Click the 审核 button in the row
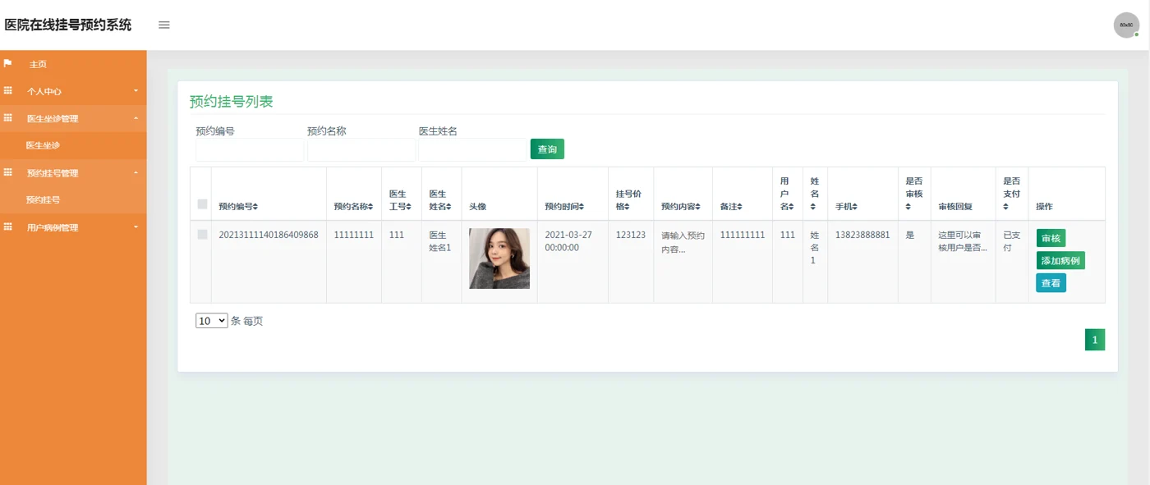The height and width of the screenshot is (485, 1150). [x=1051, y=238]
